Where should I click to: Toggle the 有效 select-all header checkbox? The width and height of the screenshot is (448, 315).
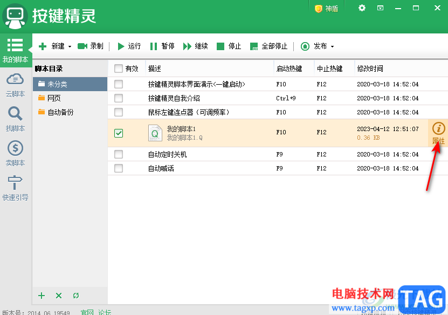click(x=119, y=69)
